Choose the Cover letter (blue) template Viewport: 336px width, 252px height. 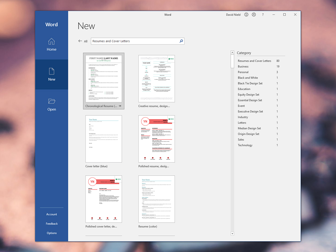click(x=104, y=139)
